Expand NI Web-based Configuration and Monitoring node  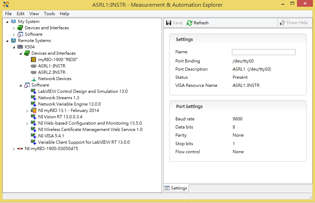pos(27,124)
